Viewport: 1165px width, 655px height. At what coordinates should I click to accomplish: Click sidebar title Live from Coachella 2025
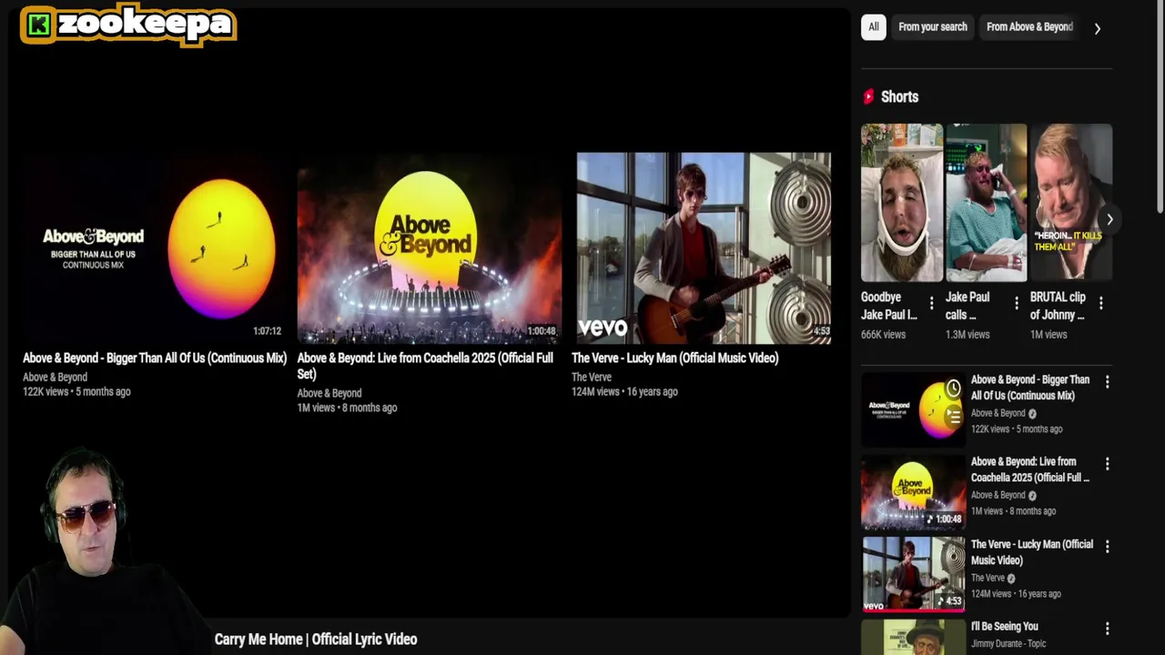(x=1030, y=469)
